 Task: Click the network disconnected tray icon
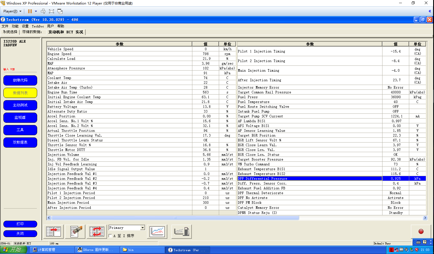[x=396, y=250]
